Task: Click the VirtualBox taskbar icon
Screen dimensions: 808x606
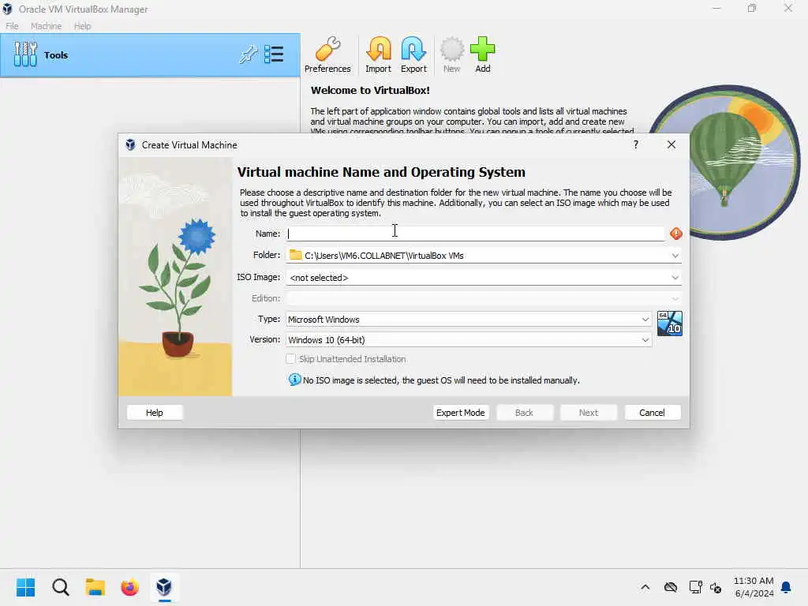Action: click(164, 587)
